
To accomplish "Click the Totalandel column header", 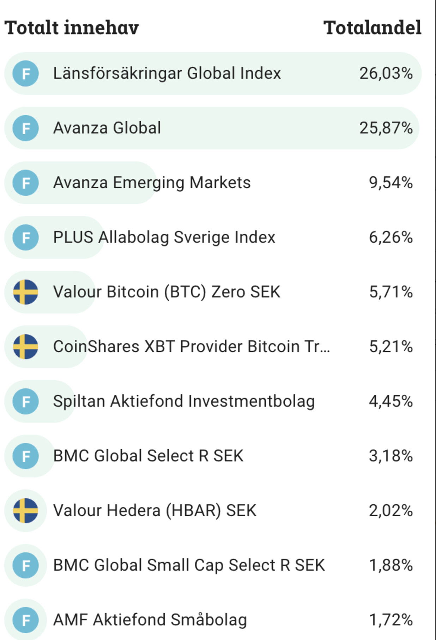I will click(x=372, y=28).
